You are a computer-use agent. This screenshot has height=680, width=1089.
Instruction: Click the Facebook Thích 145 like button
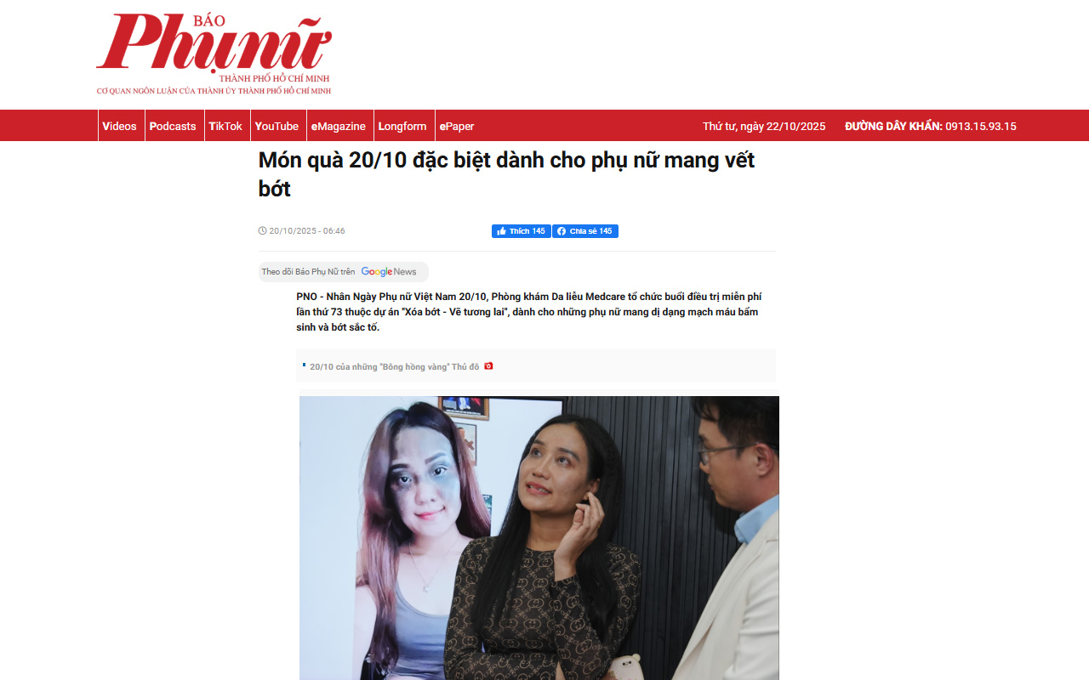click(x=521, y=231)
